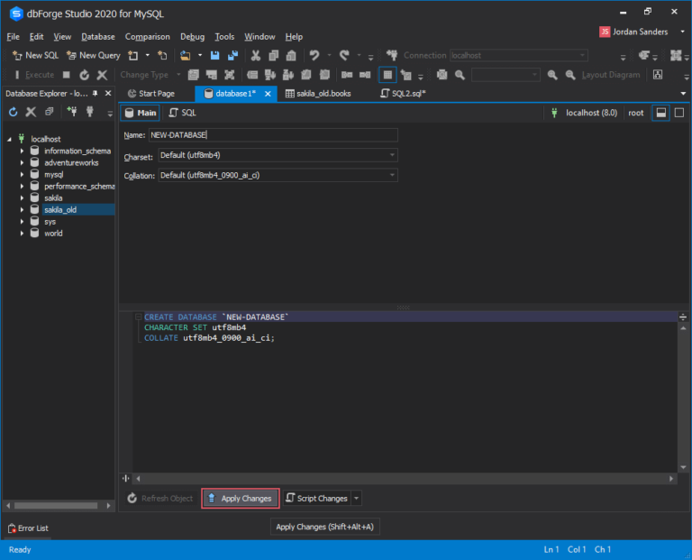The width and height of the screenshot is (692, 560).
Task: Open the document tabs list arrow
Action: click(x=683, y=93)
